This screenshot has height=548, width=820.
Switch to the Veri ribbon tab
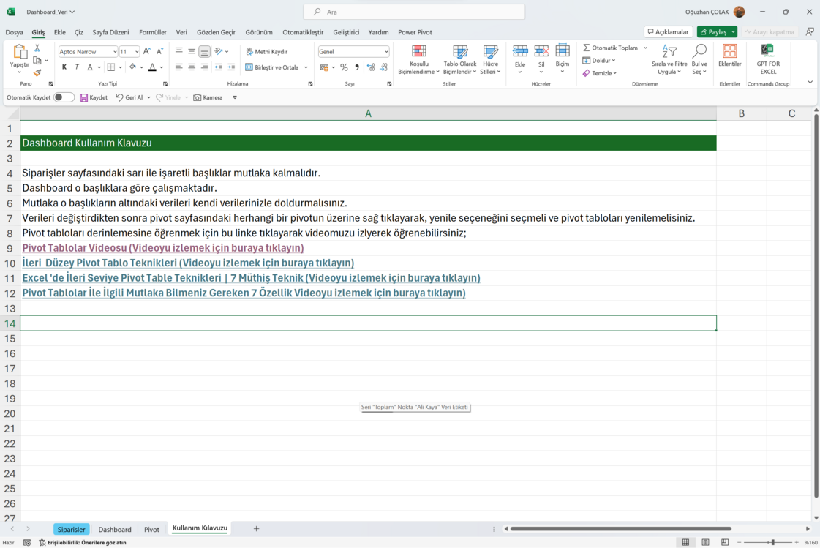click(181, 32)
